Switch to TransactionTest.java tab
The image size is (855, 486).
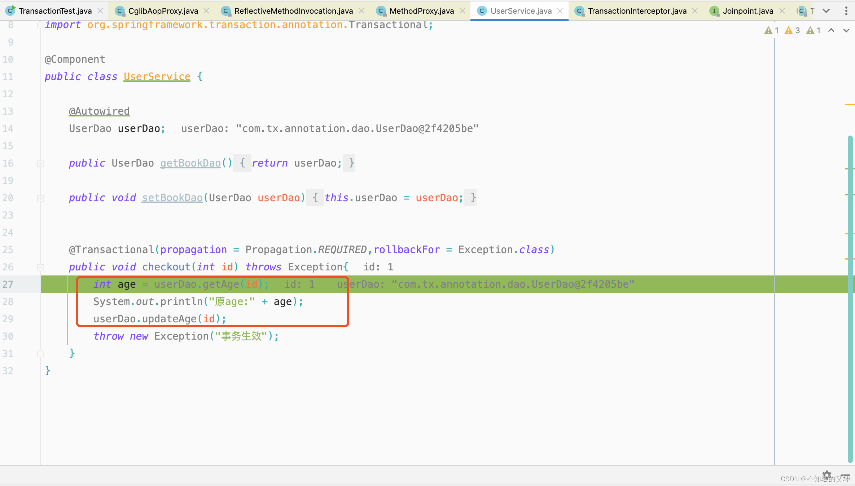pos(55,11)
